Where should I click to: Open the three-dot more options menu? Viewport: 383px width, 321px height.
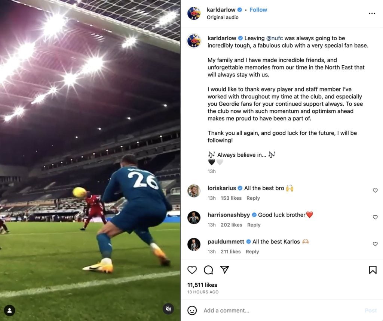point(372,13)
